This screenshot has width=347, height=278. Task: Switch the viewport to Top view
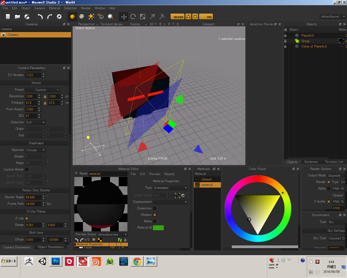[173, 24]
